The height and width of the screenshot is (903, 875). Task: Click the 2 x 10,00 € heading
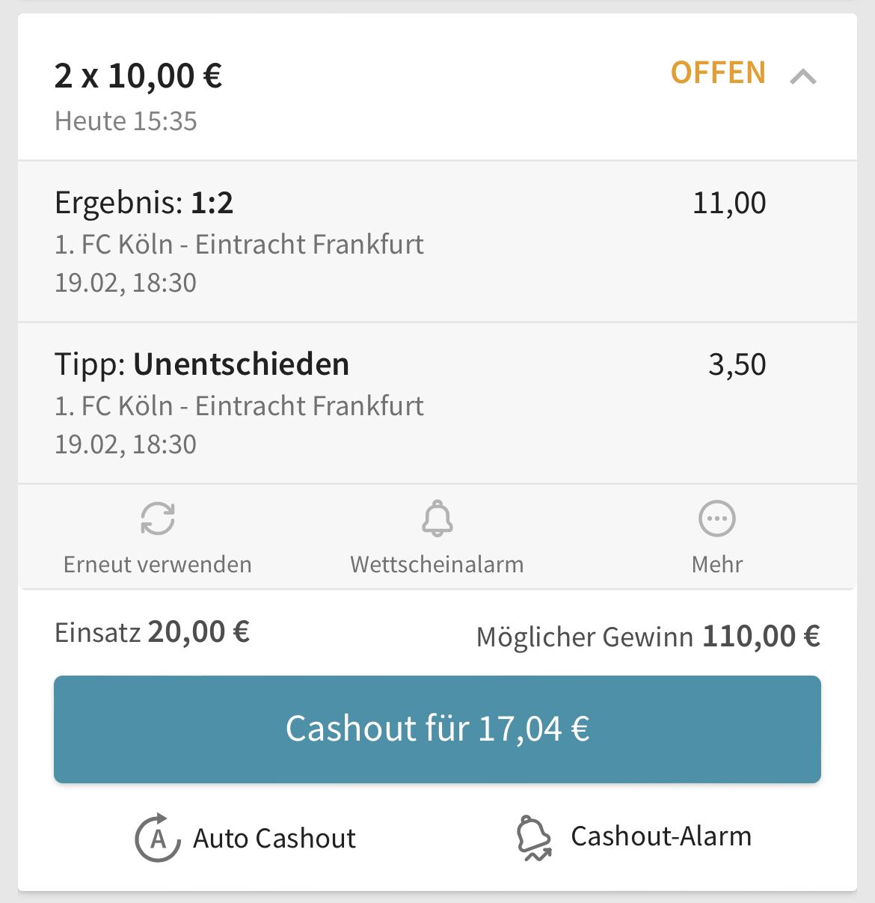tap(138, 76)
